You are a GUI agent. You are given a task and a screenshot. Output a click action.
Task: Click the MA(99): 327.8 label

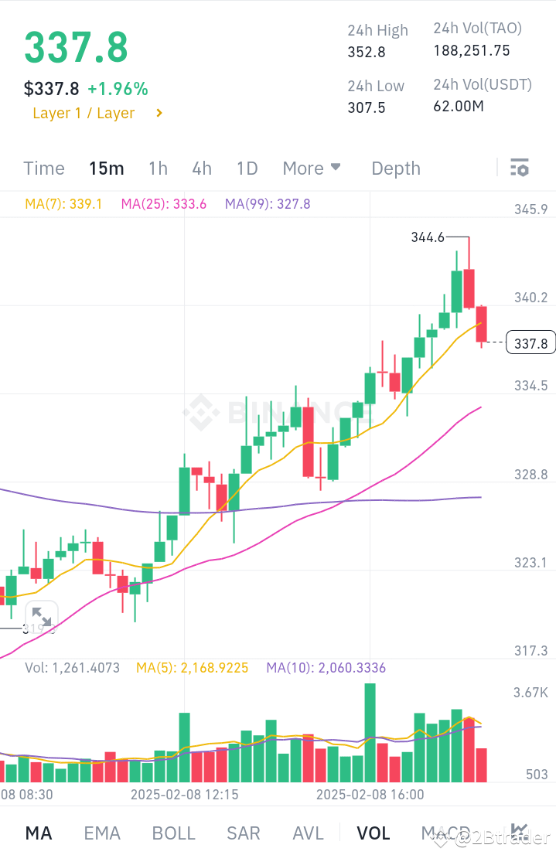pos(268,204)
